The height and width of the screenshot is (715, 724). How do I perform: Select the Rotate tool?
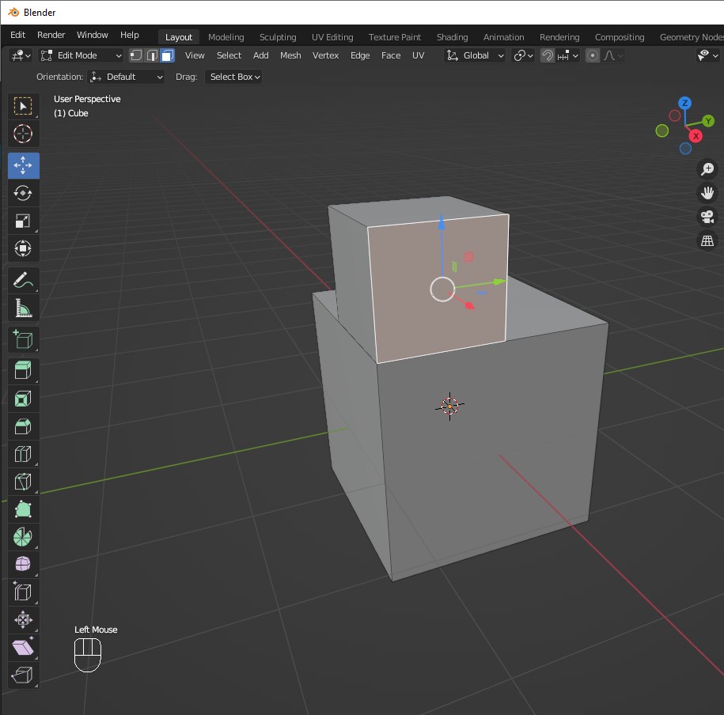pos(23,193)
